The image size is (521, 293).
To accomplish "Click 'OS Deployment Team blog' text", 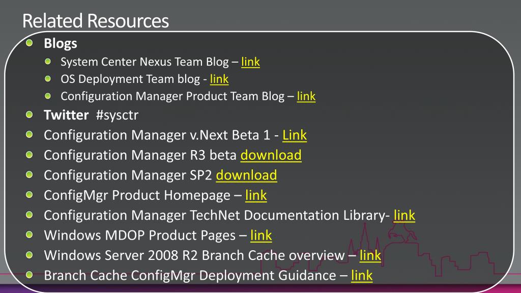I will click(130, 79).
